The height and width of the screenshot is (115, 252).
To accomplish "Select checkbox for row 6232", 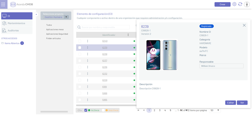I will point(80,74).
